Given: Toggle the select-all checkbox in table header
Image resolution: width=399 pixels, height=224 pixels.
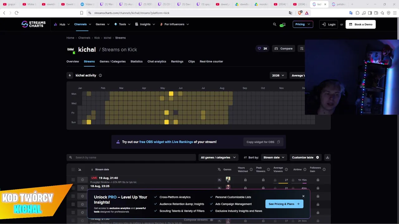Looking at the screenshot, I should click(73, 170).
